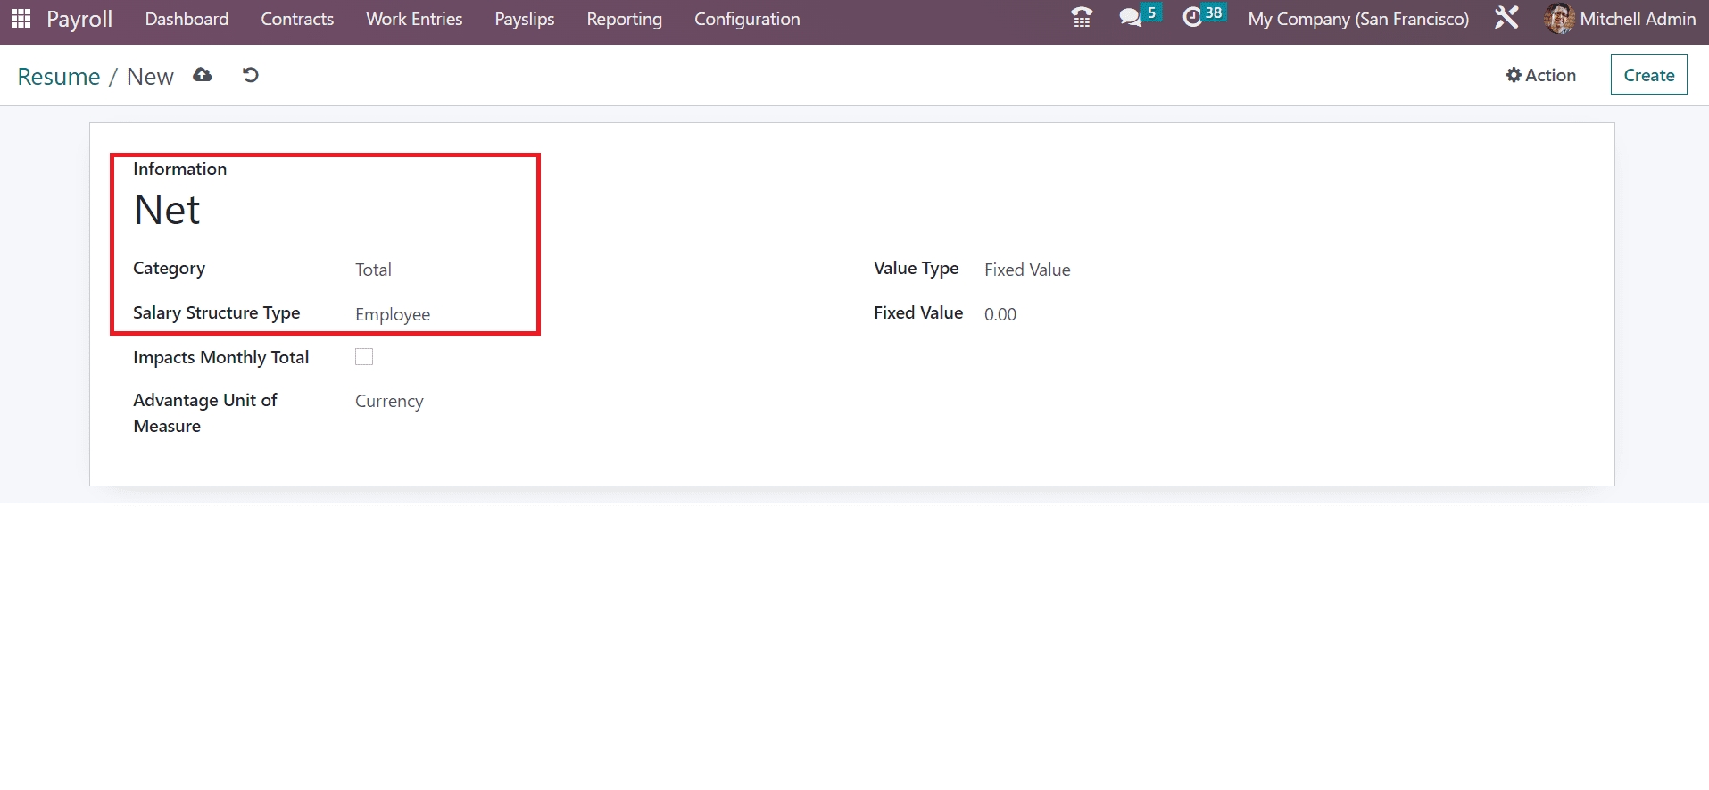Click the cloud save icon

pos(203,75)
